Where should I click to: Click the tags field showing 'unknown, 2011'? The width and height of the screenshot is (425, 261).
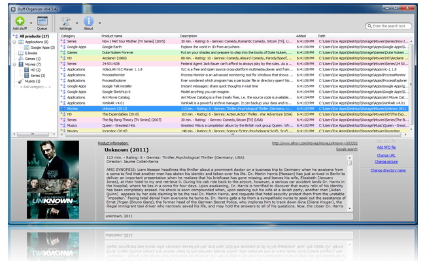[x=229, y=216]
